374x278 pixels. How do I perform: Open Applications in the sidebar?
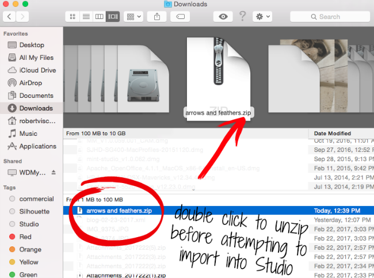tap(32, 146)
